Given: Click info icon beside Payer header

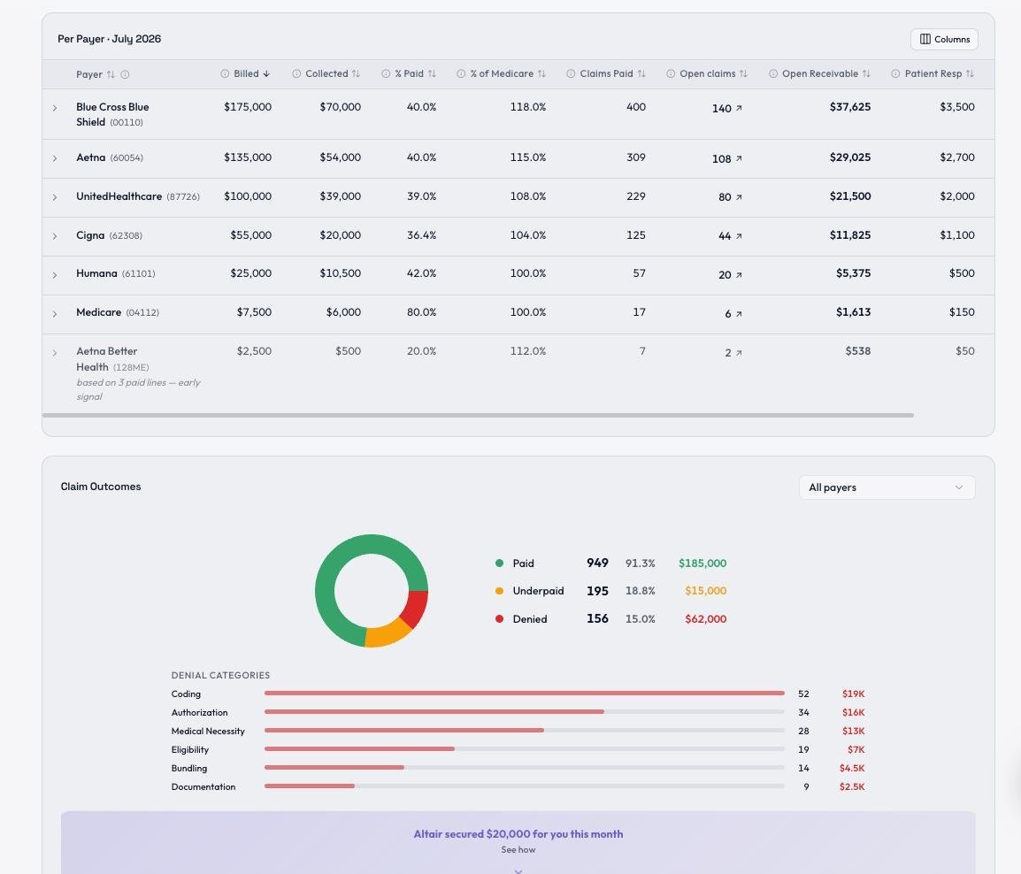Looking at the screenshot, I should point(125,74).
